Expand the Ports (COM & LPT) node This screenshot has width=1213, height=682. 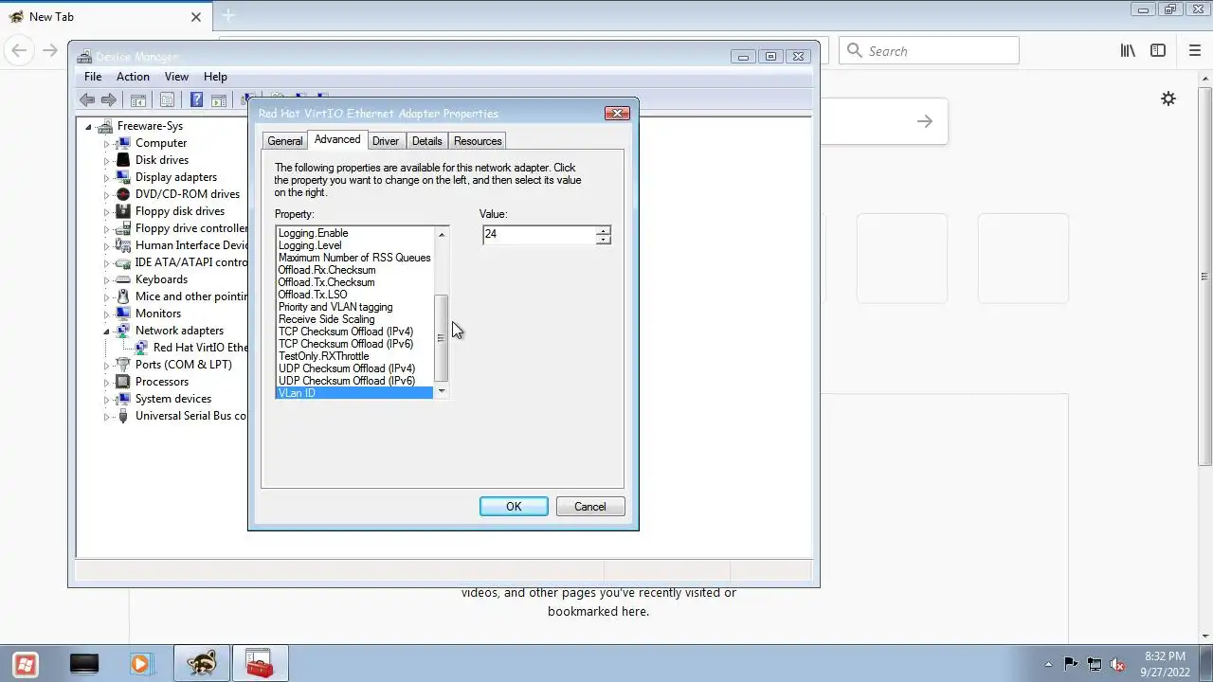106,365
